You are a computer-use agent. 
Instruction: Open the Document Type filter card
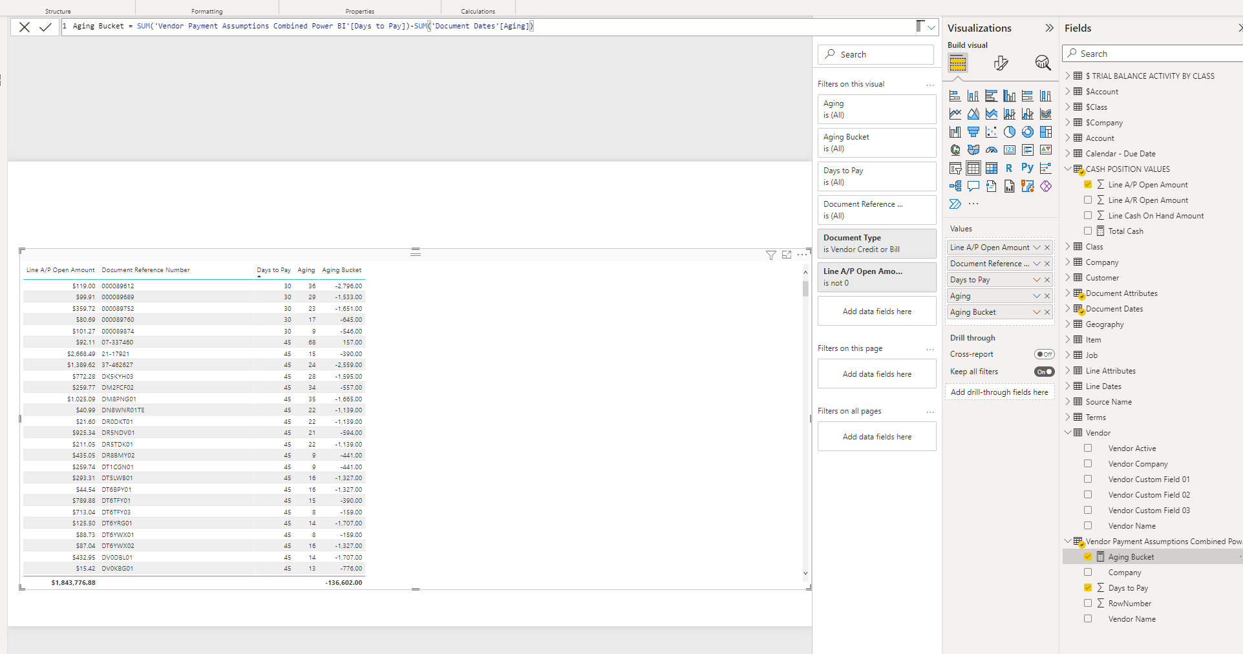pos(876,244)
